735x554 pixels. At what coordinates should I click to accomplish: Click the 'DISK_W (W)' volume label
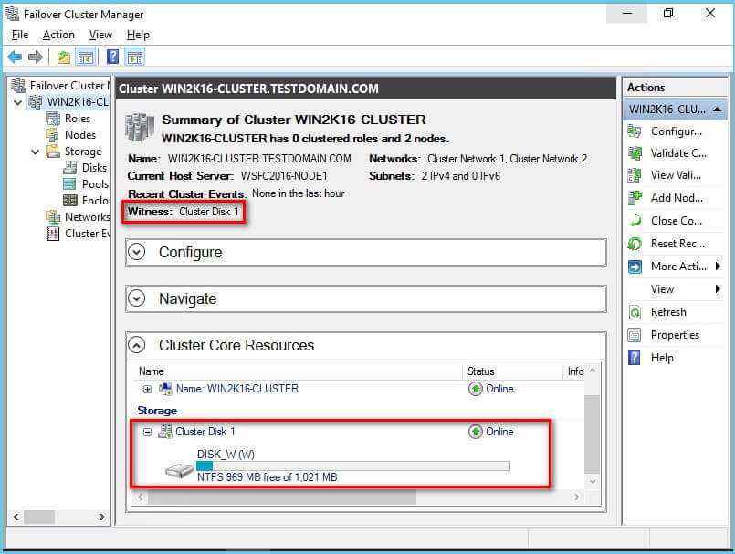click(226, 455)
